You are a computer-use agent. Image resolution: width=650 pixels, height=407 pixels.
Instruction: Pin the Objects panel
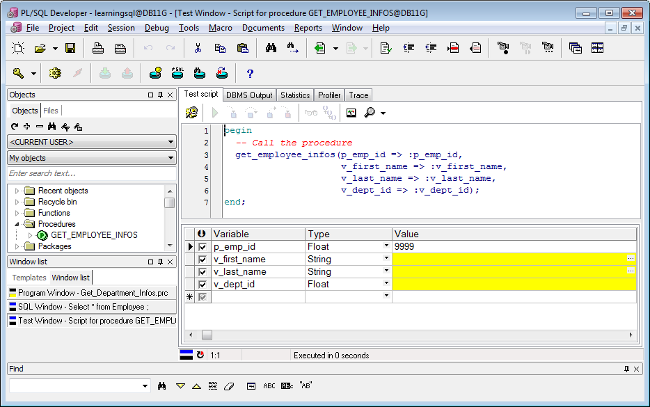click(x=161, y=95)
